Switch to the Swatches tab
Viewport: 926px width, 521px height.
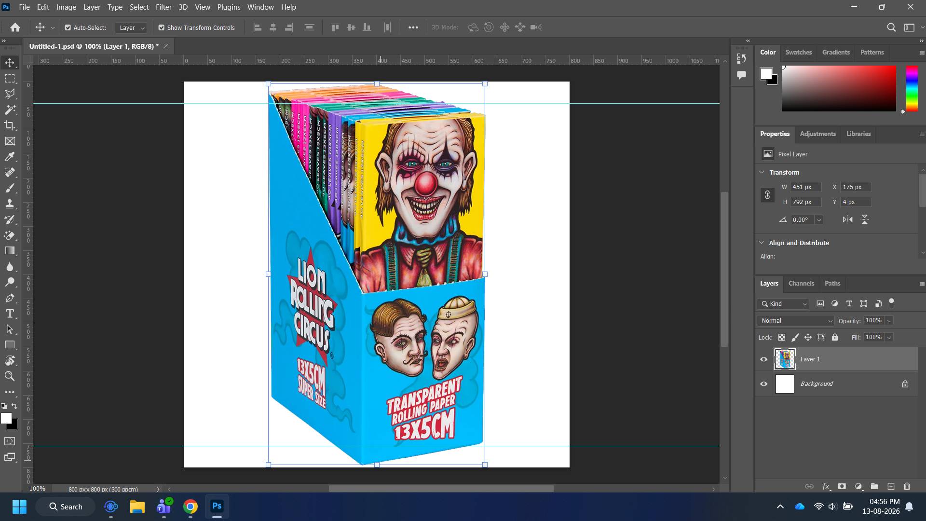click(x=798, y=53)
